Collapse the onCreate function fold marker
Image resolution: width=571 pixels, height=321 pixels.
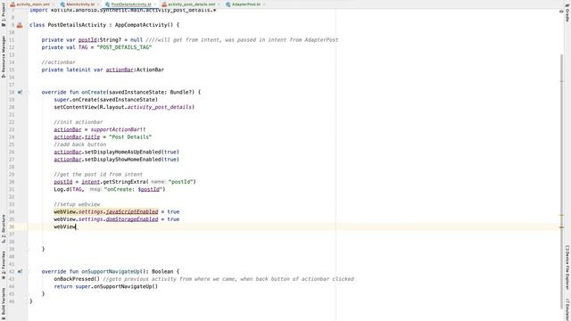point(28,92)
